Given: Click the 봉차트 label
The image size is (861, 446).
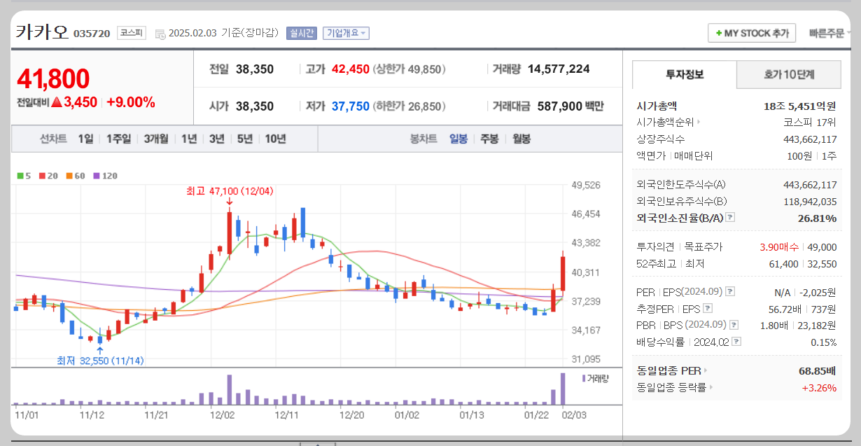Looking at the screenshot, I should 423,139.
